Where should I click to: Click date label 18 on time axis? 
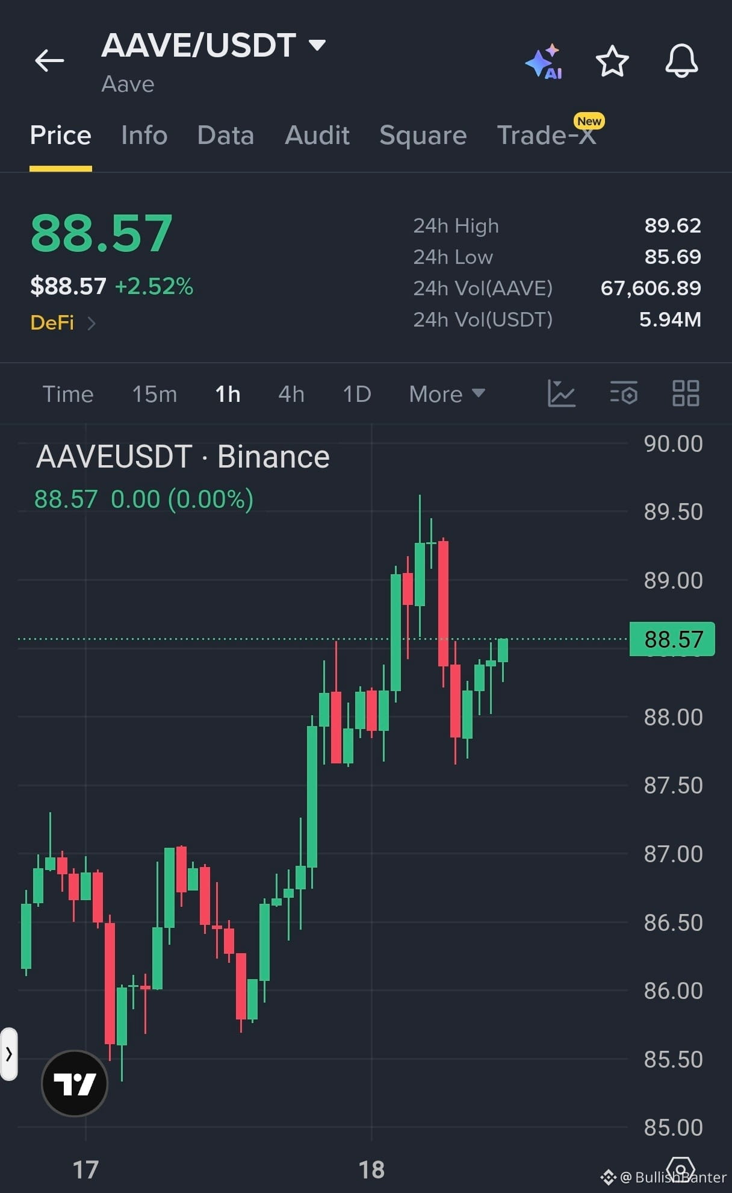(x=371, y=1170)
